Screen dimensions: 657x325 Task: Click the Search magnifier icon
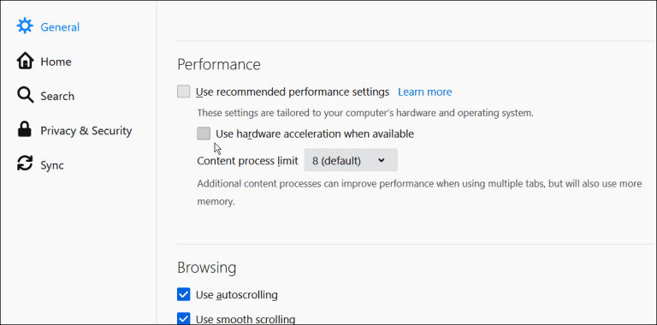(25, 96)
